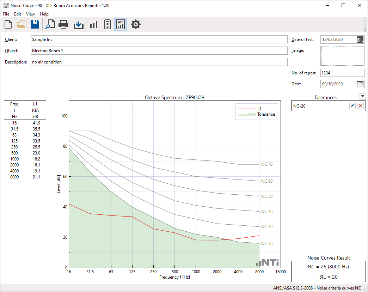Select the highlighted report chart view icon

click(121, 24)
